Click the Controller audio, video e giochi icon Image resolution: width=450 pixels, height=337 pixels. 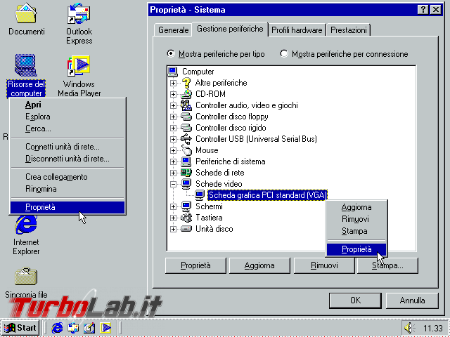tap(186, 105)
